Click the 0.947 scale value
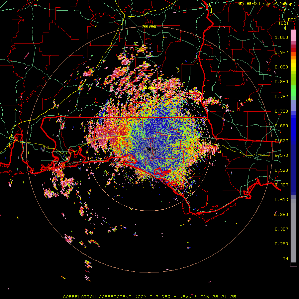Viewport: 299px width, 299px height. point(281,52)
